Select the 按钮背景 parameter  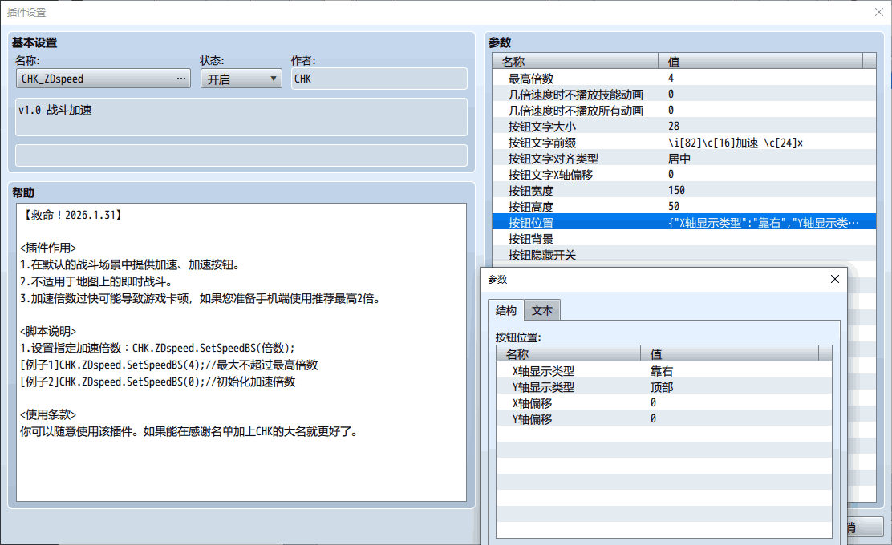coord(683,238)
